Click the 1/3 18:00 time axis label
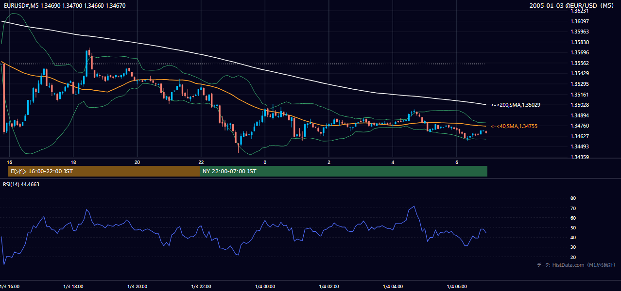Image resolution: width=621 pixels, height=291 pixels. tap(73, 286)
